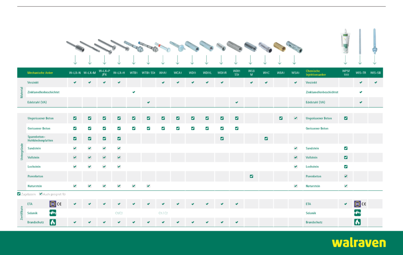Click the Auch geeignet für legend checkbox
Image resolution: width=403 pixels, height=255 pixels.
pyautogui.click(x=41, y=194)
